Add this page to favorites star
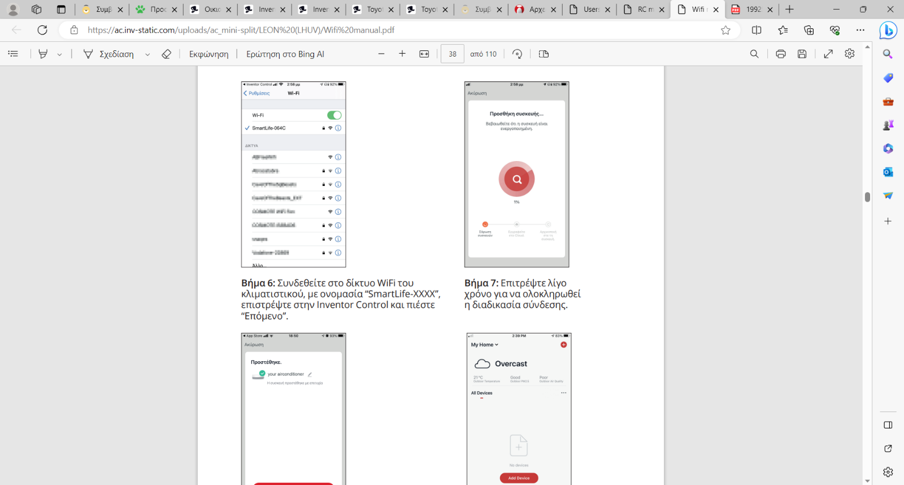This screenshot has height=485, width=904. tap(725, 30)
